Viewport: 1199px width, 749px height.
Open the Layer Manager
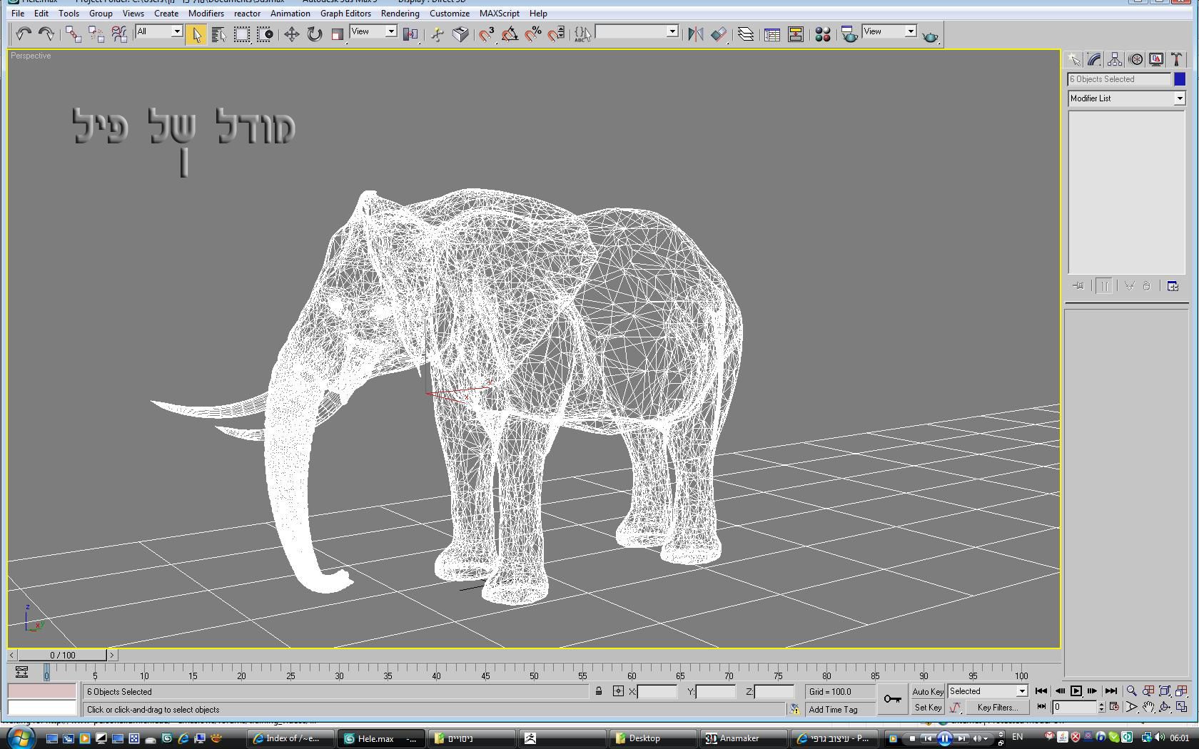point(746,34)
